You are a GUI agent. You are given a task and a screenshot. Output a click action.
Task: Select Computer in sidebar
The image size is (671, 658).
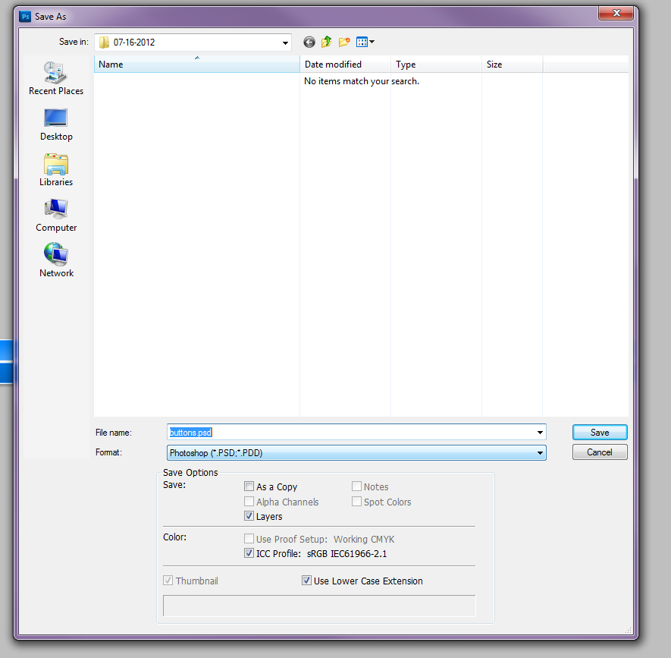(56, 216)
